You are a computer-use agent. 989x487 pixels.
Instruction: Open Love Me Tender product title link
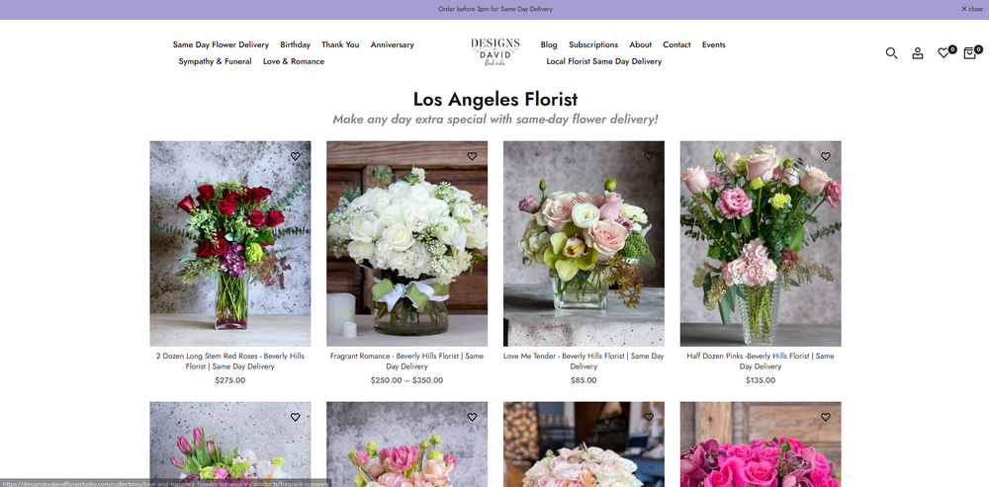(x=584, y=361)
